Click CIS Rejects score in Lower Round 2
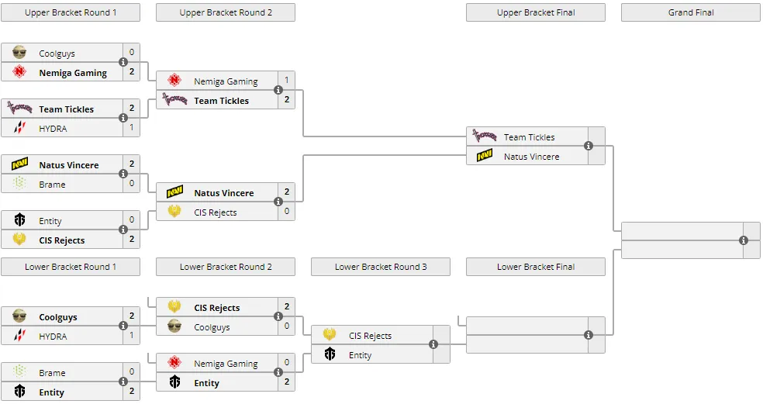The width and height of the screenshot is (763, 404). 287,306
